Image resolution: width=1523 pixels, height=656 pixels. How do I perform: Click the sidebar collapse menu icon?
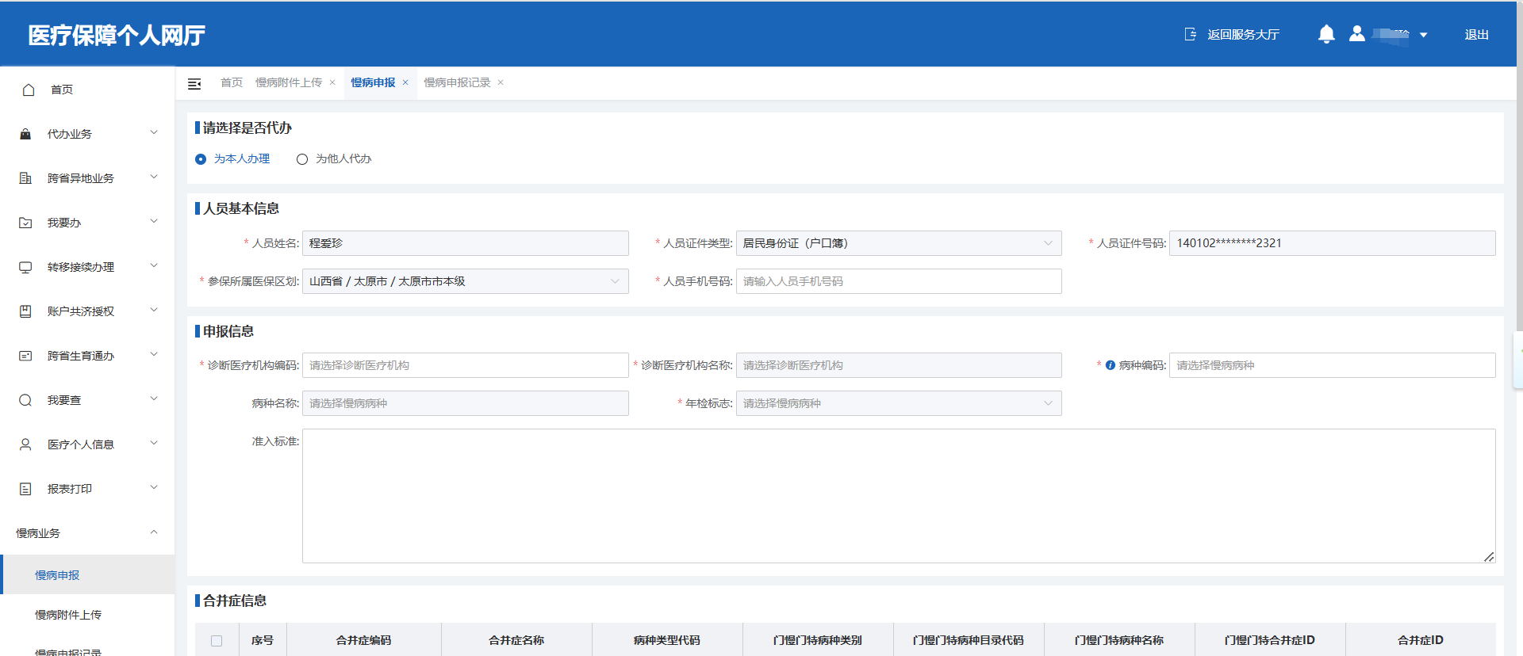pos(194,83)
